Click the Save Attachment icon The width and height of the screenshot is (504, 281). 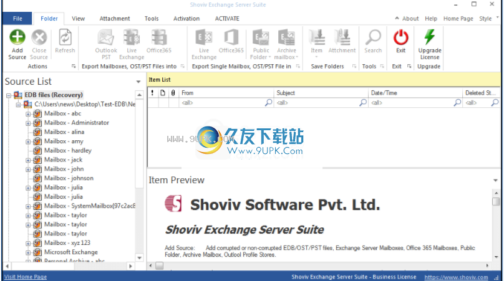point(342,37)
